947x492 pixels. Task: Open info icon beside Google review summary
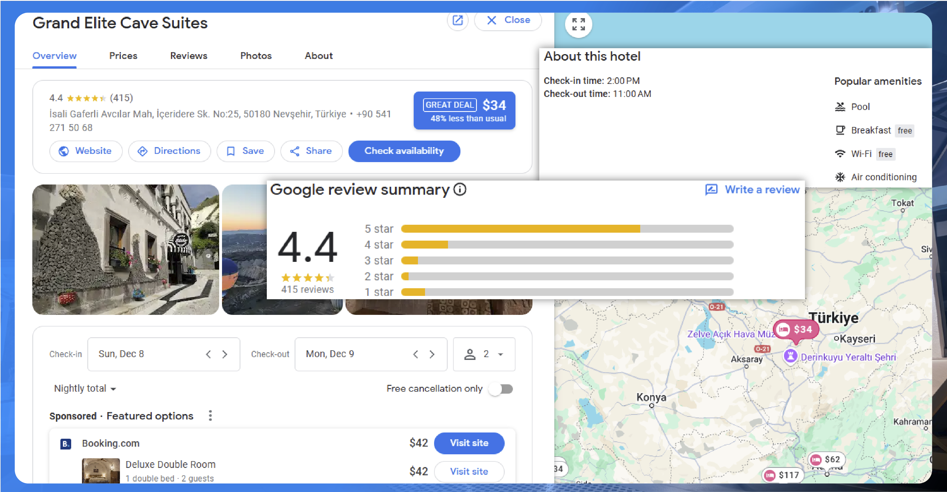coord(460,190)
